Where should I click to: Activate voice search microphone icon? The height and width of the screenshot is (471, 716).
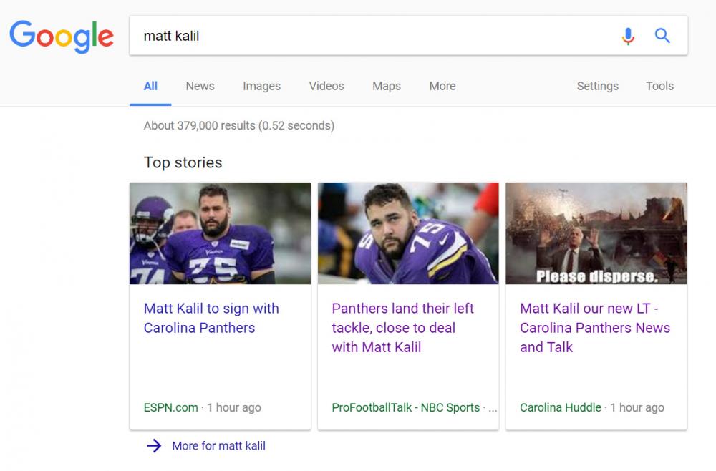point(628,36)
